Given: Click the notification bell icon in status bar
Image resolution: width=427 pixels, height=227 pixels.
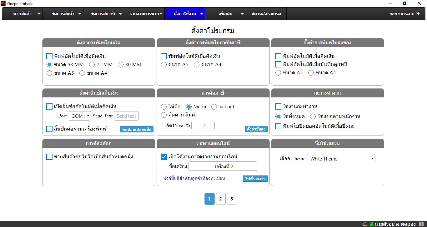Looking at the screenshot, I should 365,224.
